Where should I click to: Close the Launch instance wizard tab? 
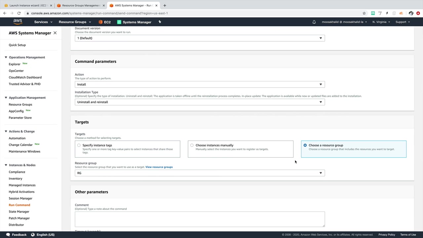tap(51, 5)
